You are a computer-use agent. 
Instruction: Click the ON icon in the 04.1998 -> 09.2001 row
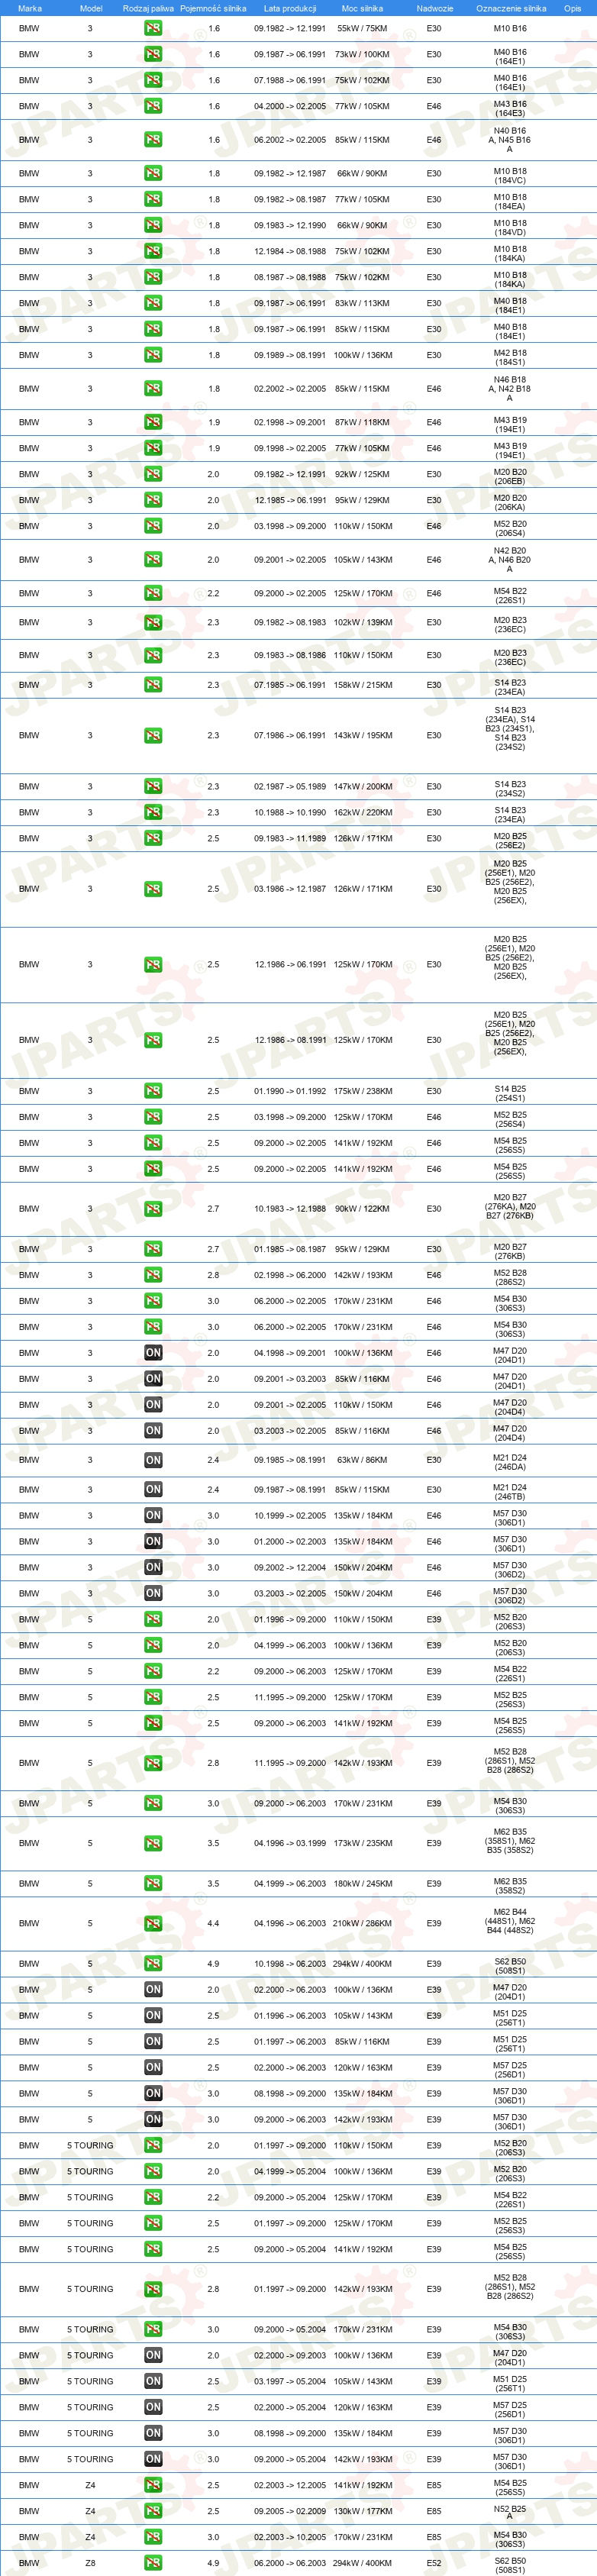[153, 1353]
